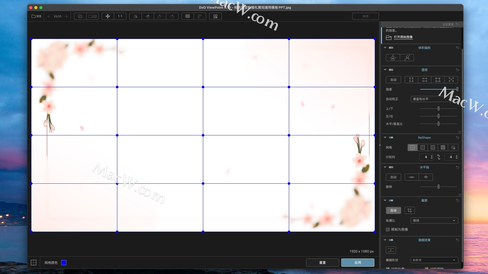Select the 3x3 ReShape grid preset
The image size is (488, 274).
point(423,147)
